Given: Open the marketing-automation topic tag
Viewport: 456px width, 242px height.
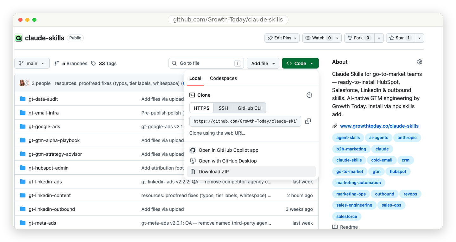Looking at the screenshot, I should [x=358, y=183].
